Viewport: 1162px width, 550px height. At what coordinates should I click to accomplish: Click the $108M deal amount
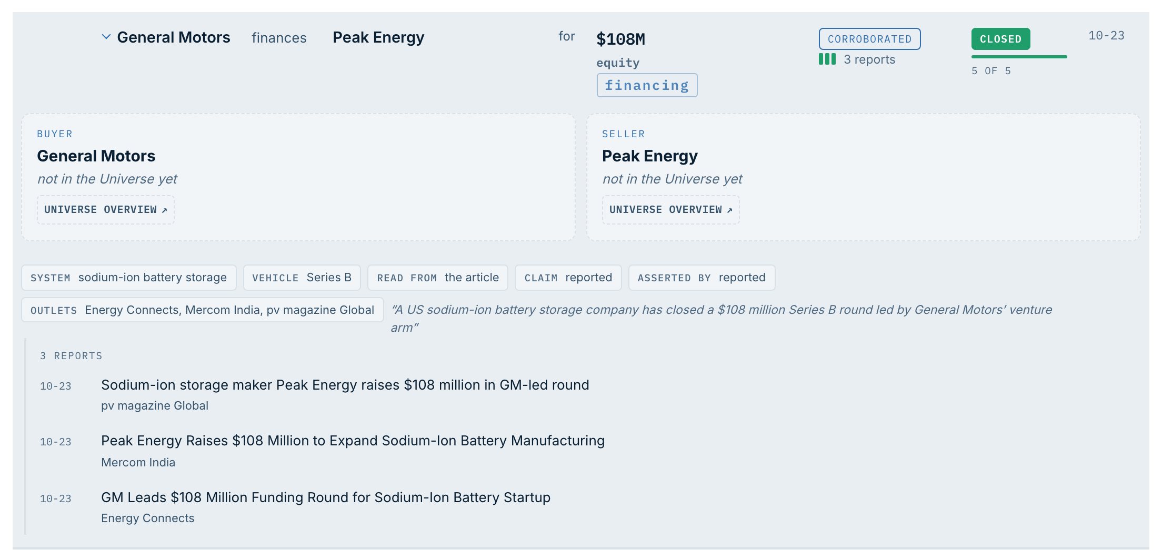pyautogui.click(x=621, y=39)
